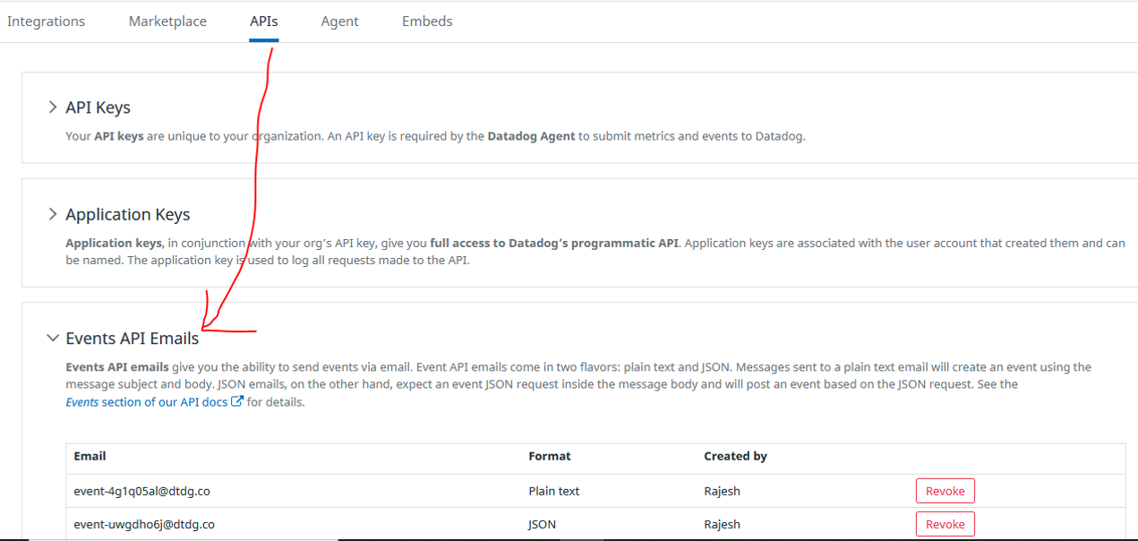Click the Plain text format cell
The width and height of the screenshot is (1138, 541).
coord(553,491)
